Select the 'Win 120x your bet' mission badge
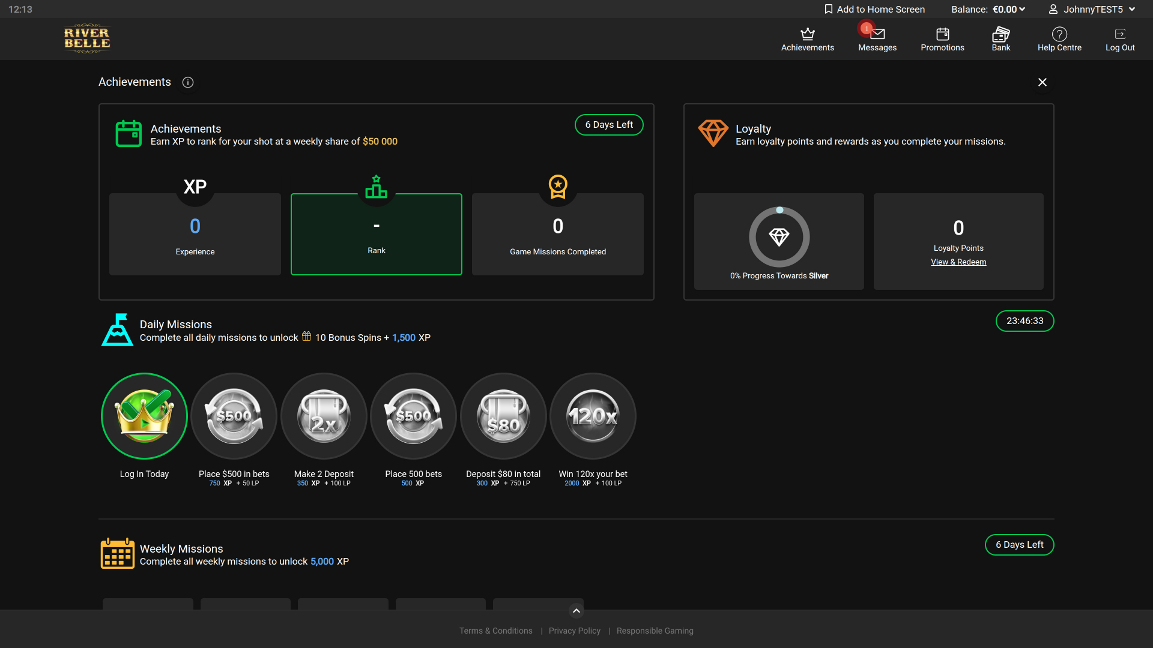This screenshot has width=1153, height=648. coord(593,416)
